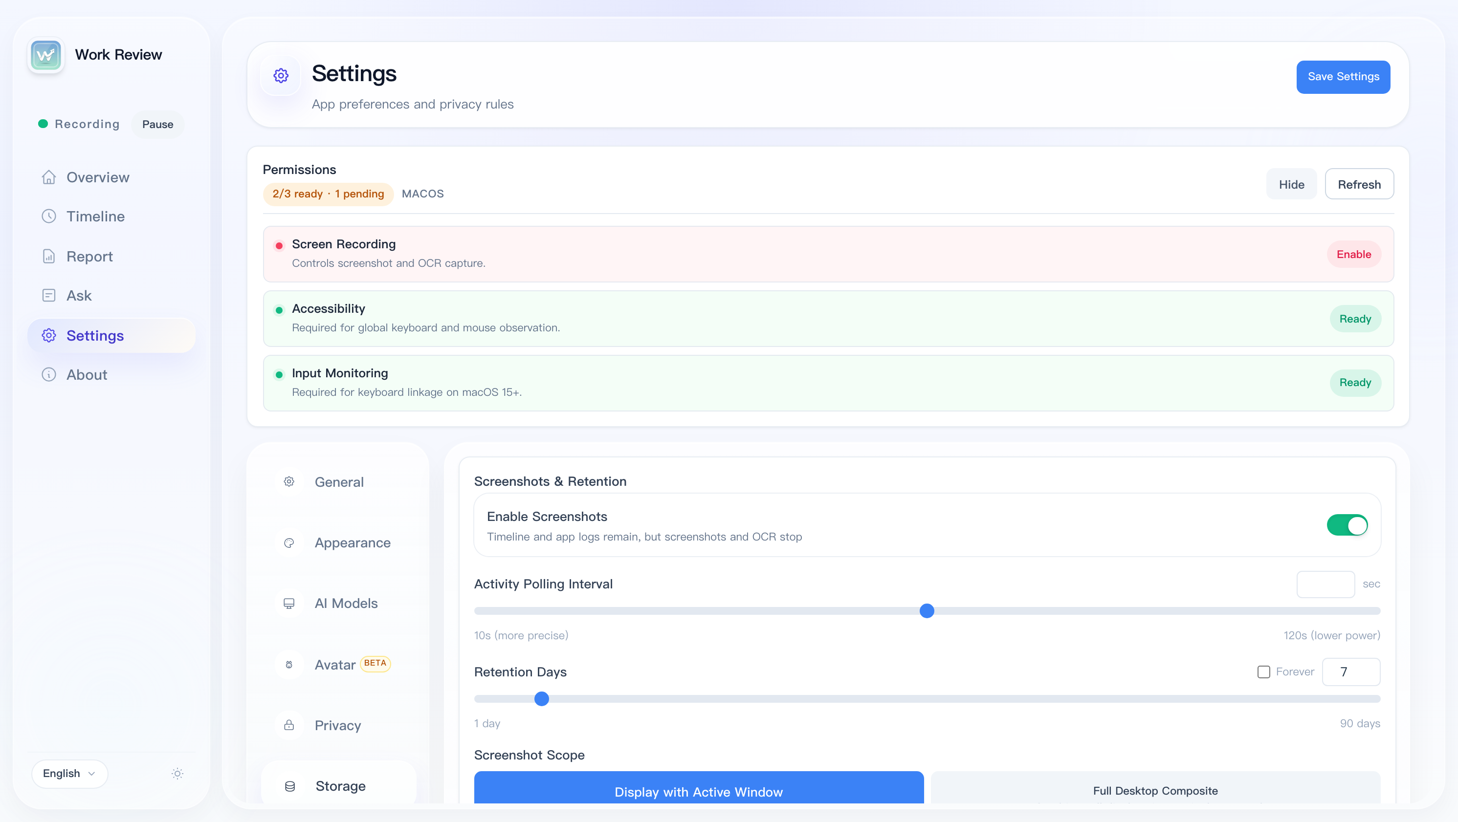Switch to the General settings tab
This screenshot has width=1458, height=822.
point(338,481)
